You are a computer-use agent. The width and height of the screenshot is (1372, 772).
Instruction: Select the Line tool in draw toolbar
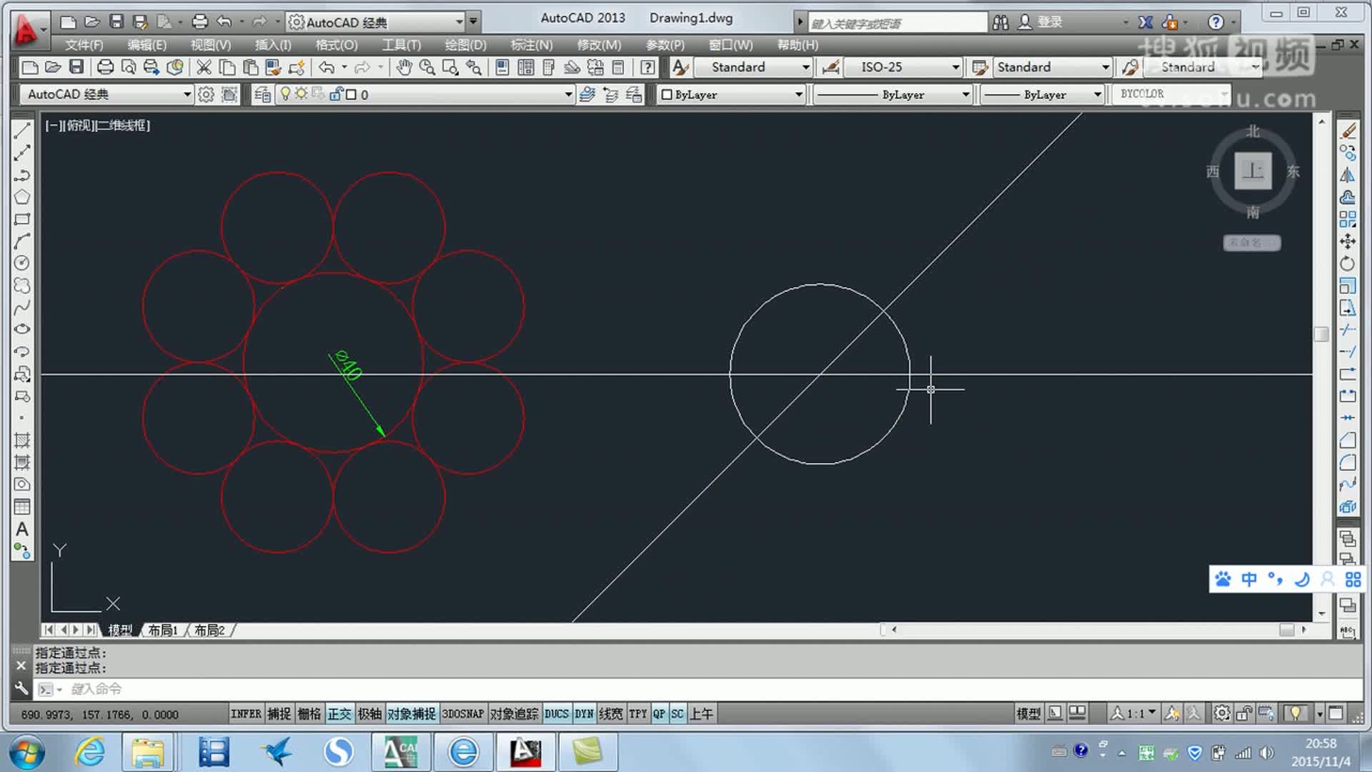[22, 131]
